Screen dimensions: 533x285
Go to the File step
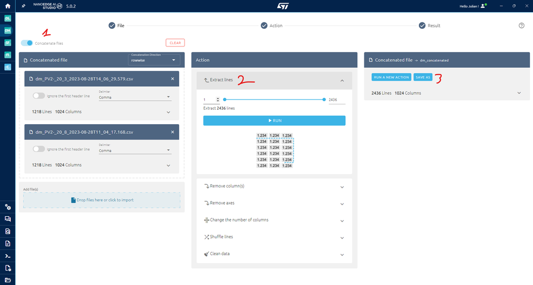(x=116, y=26)
